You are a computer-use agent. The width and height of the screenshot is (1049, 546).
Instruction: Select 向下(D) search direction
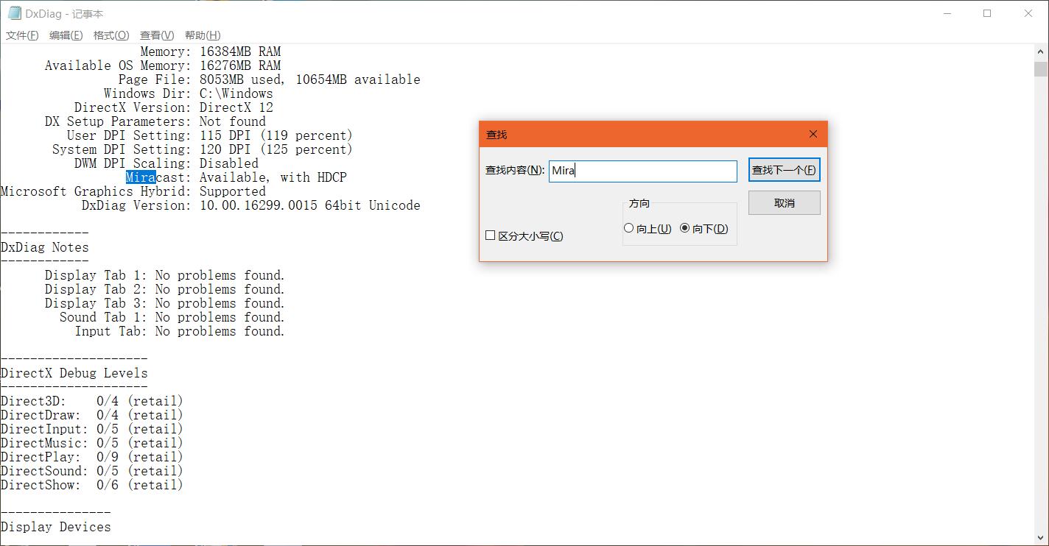(704, 229)
